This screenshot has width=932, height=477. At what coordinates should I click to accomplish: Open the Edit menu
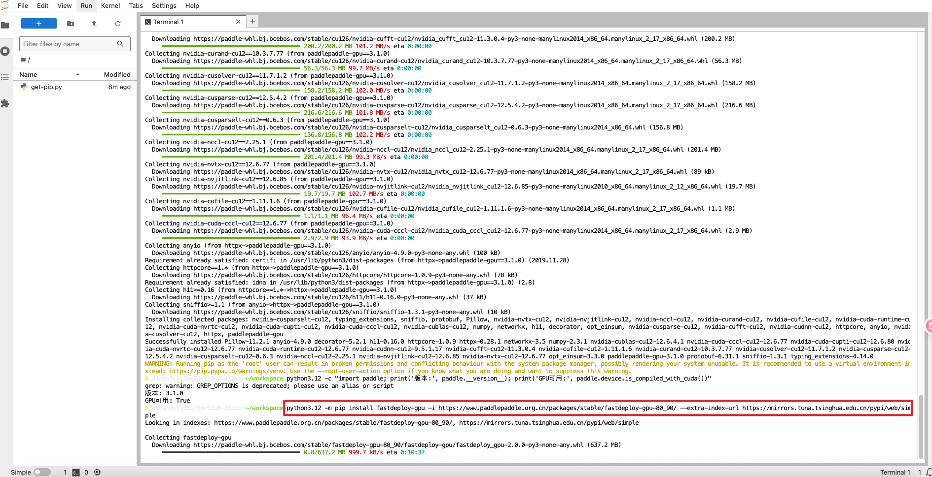tap(43, 5)
